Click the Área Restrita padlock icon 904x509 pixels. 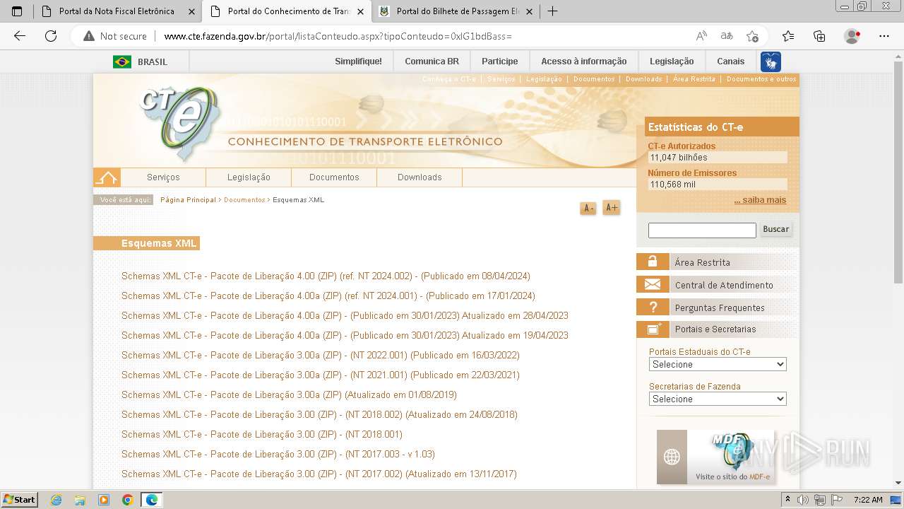(x=653, y=262)
